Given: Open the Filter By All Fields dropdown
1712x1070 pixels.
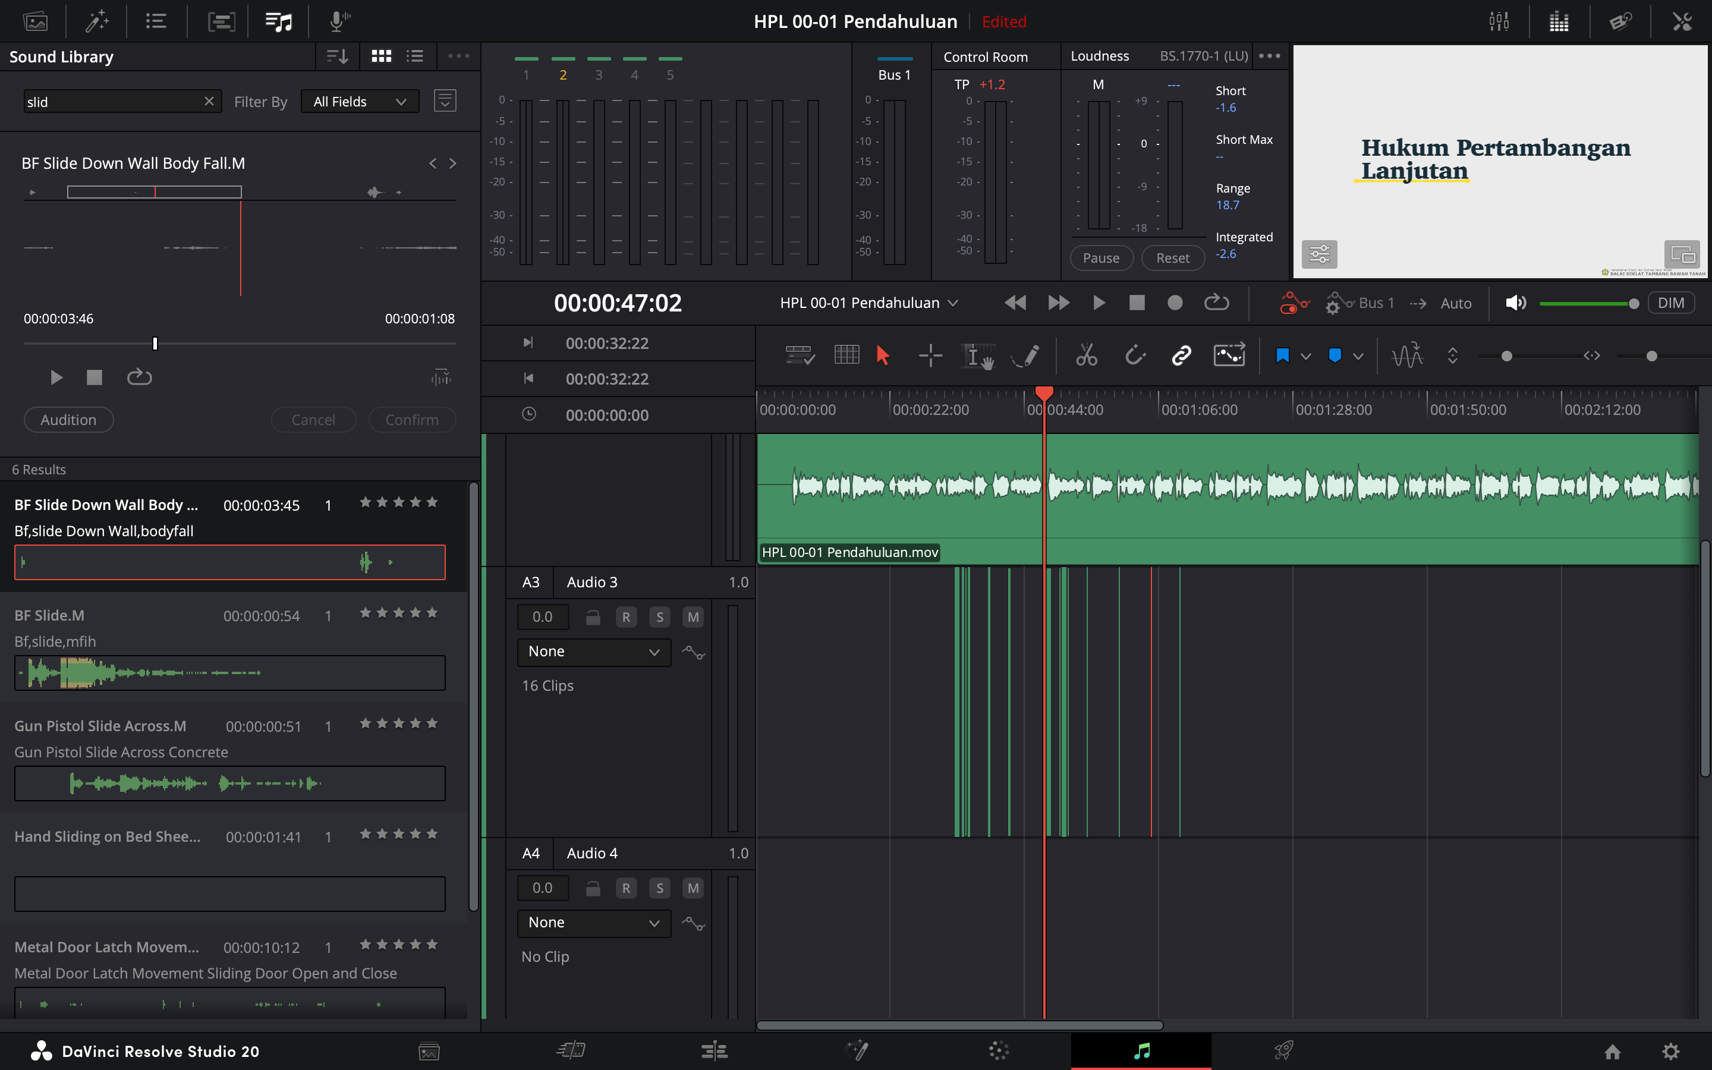Looking at the screenshot, I should [360, 102].
